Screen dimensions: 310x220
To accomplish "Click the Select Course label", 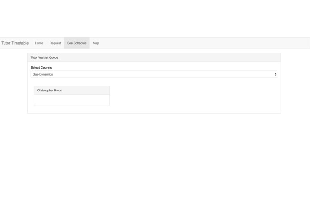I will pos(41,68).
